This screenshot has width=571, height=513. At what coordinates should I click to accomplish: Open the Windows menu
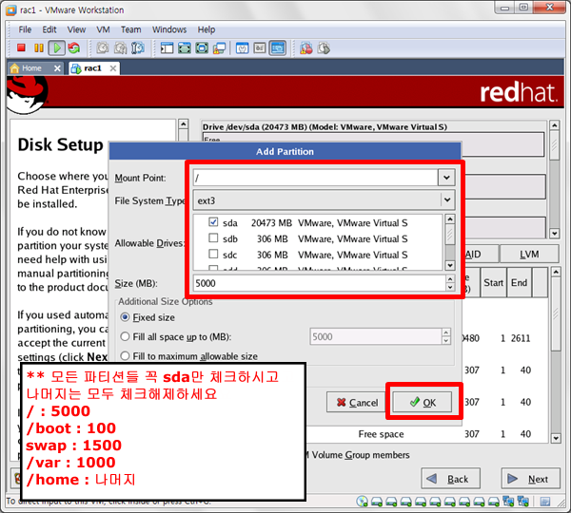(x=169, y=29)
